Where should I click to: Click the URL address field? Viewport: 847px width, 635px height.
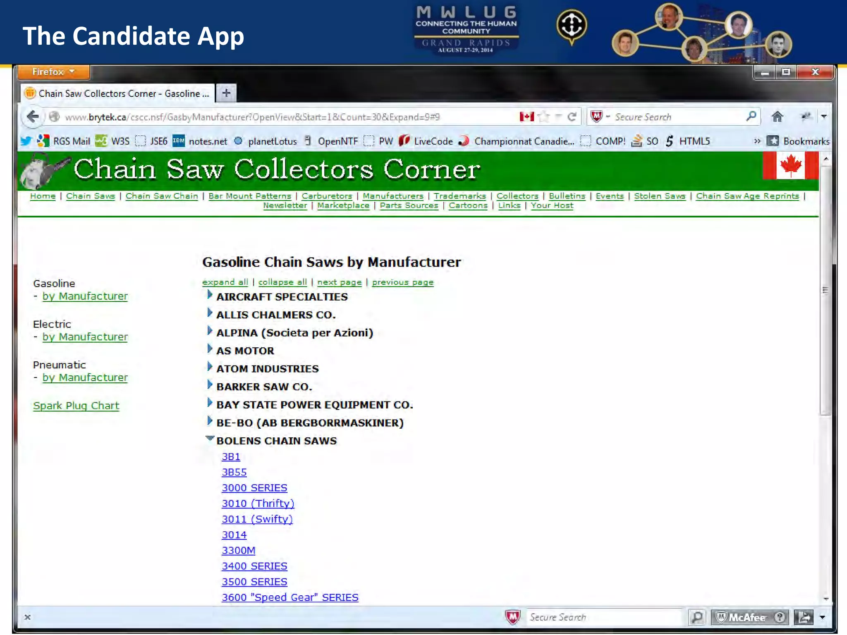[290, 117]
